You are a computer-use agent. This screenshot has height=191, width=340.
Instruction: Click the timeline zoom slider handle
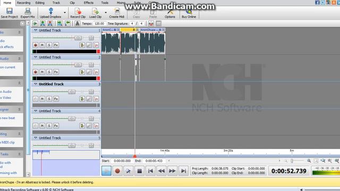pyautogui.click(x=292, y=161)
